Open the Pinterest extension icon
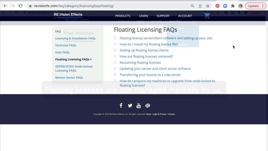 coord(217,6)
